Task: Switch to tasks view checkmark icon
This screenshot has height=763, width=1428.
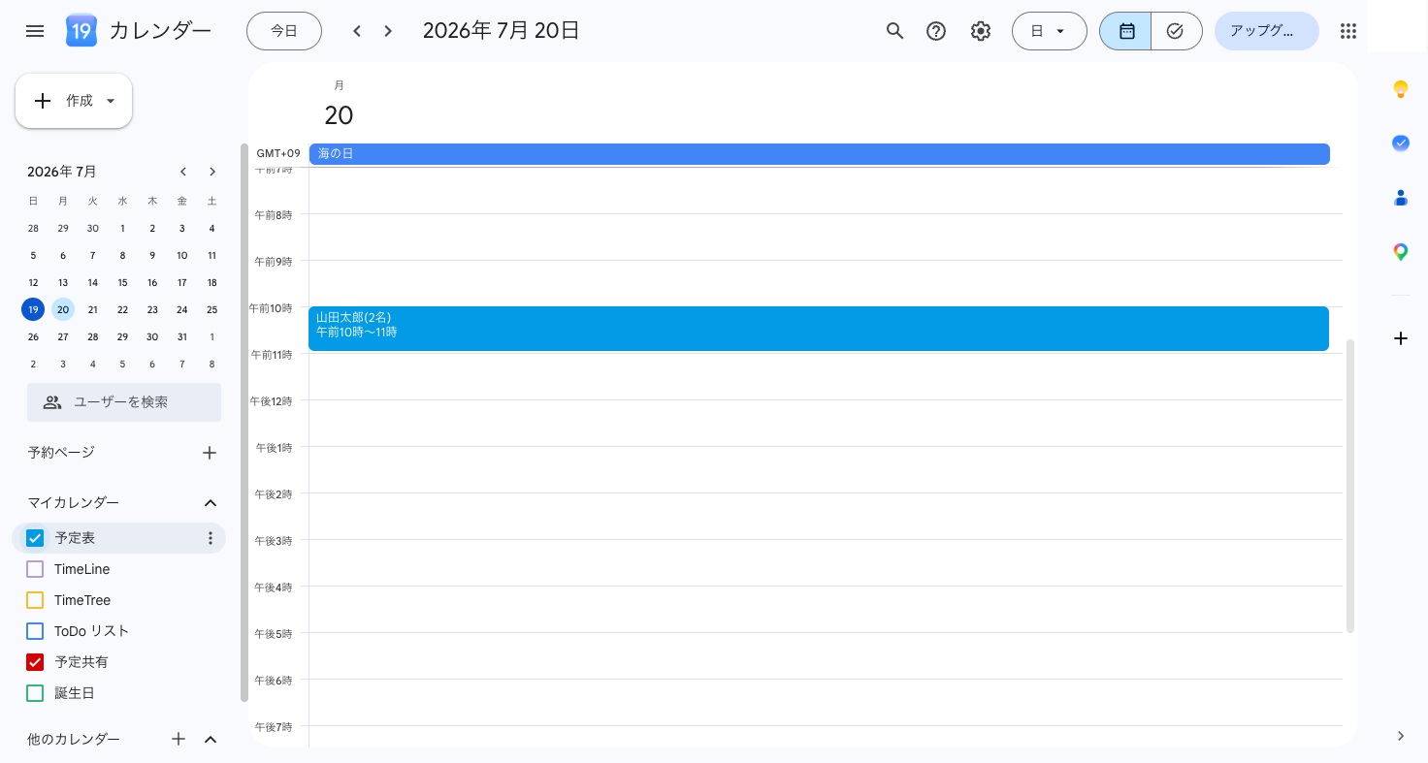Action: coord(1176,31)
